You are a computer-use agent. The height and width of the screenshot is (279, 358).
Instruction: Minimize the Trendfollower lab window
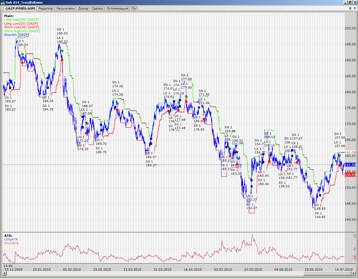point(346,3)
